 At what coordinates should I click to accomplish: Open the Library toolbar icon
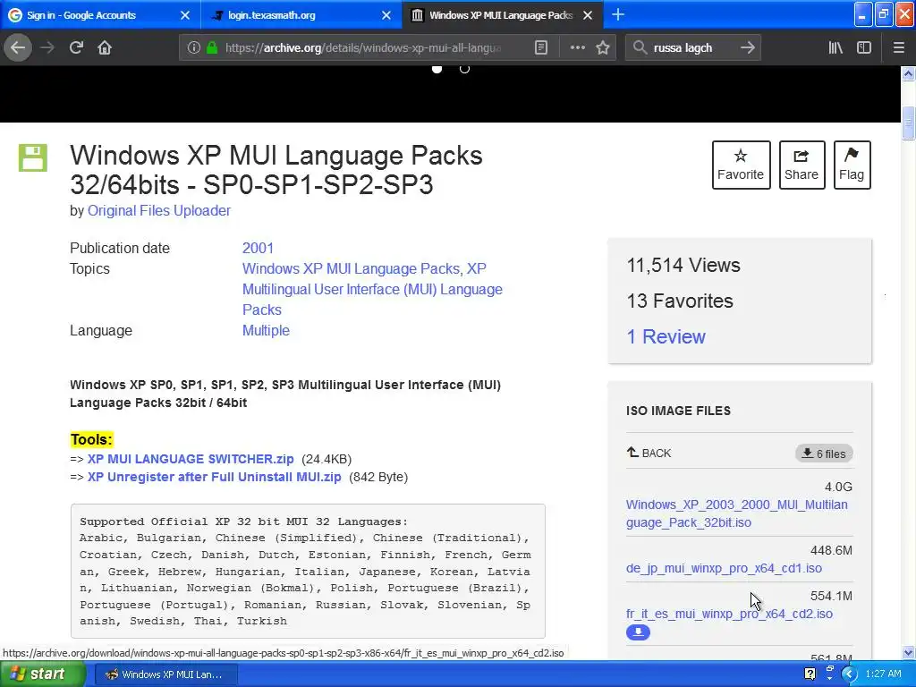point(835,47)
